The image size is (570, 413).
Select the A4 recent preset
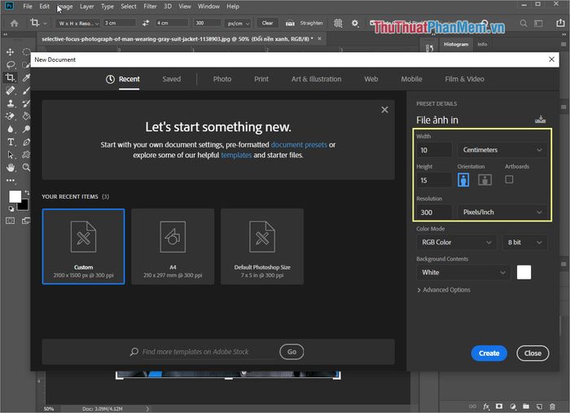pos(173,247)
